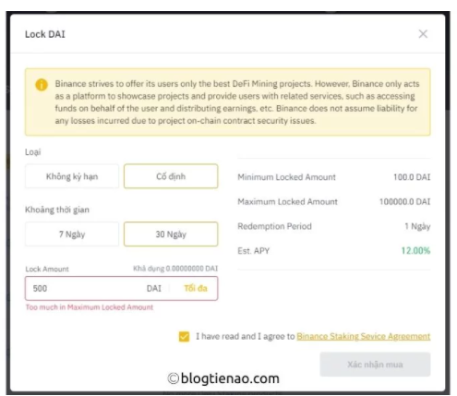Viewport: 457px width, 396px height.
Task: Click the Redemption Period 1 Ngày value
Action: 417,226
